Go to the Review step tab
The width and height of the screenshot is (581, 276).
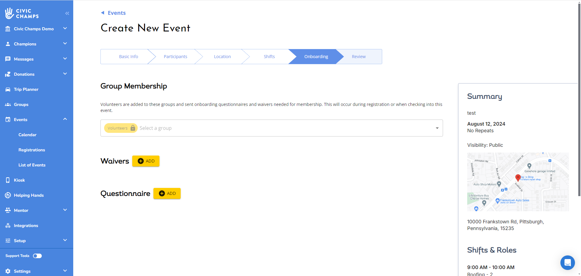[x=359, y=57]
